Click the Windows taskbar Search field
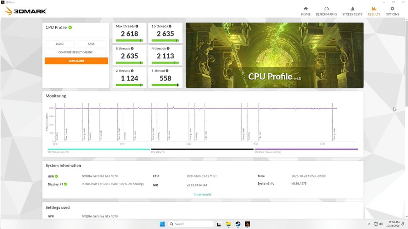Viewport: 408px width, 229px height. coord(190,224)
